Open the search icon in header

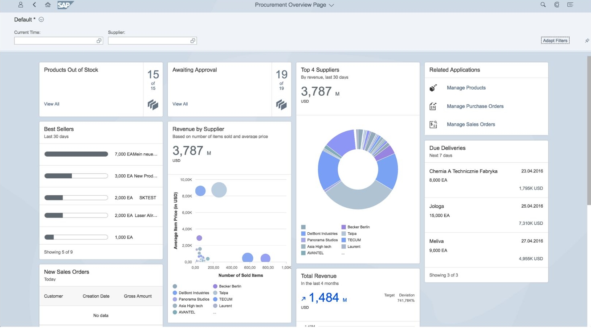[543, 5]
